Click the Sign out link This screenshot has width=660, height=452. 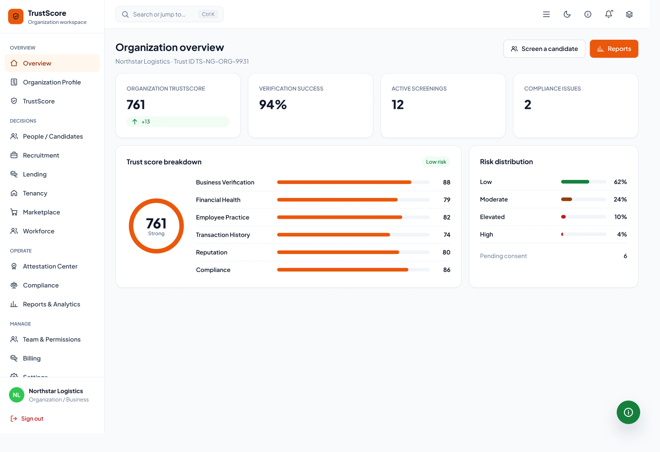[27, 419]
